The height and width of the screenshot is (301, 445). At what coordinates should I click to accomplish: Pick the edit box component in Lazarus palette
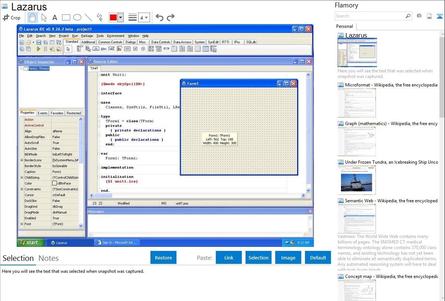click(x=111, y=49)
